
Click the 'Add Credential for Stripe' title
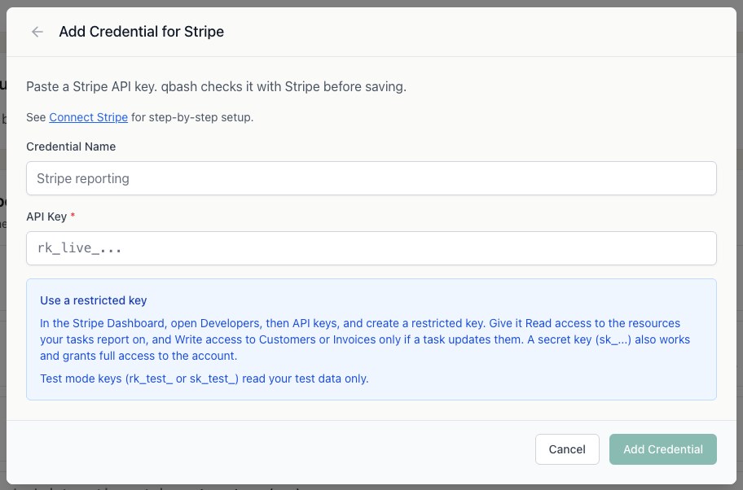(x=141, y=32)
